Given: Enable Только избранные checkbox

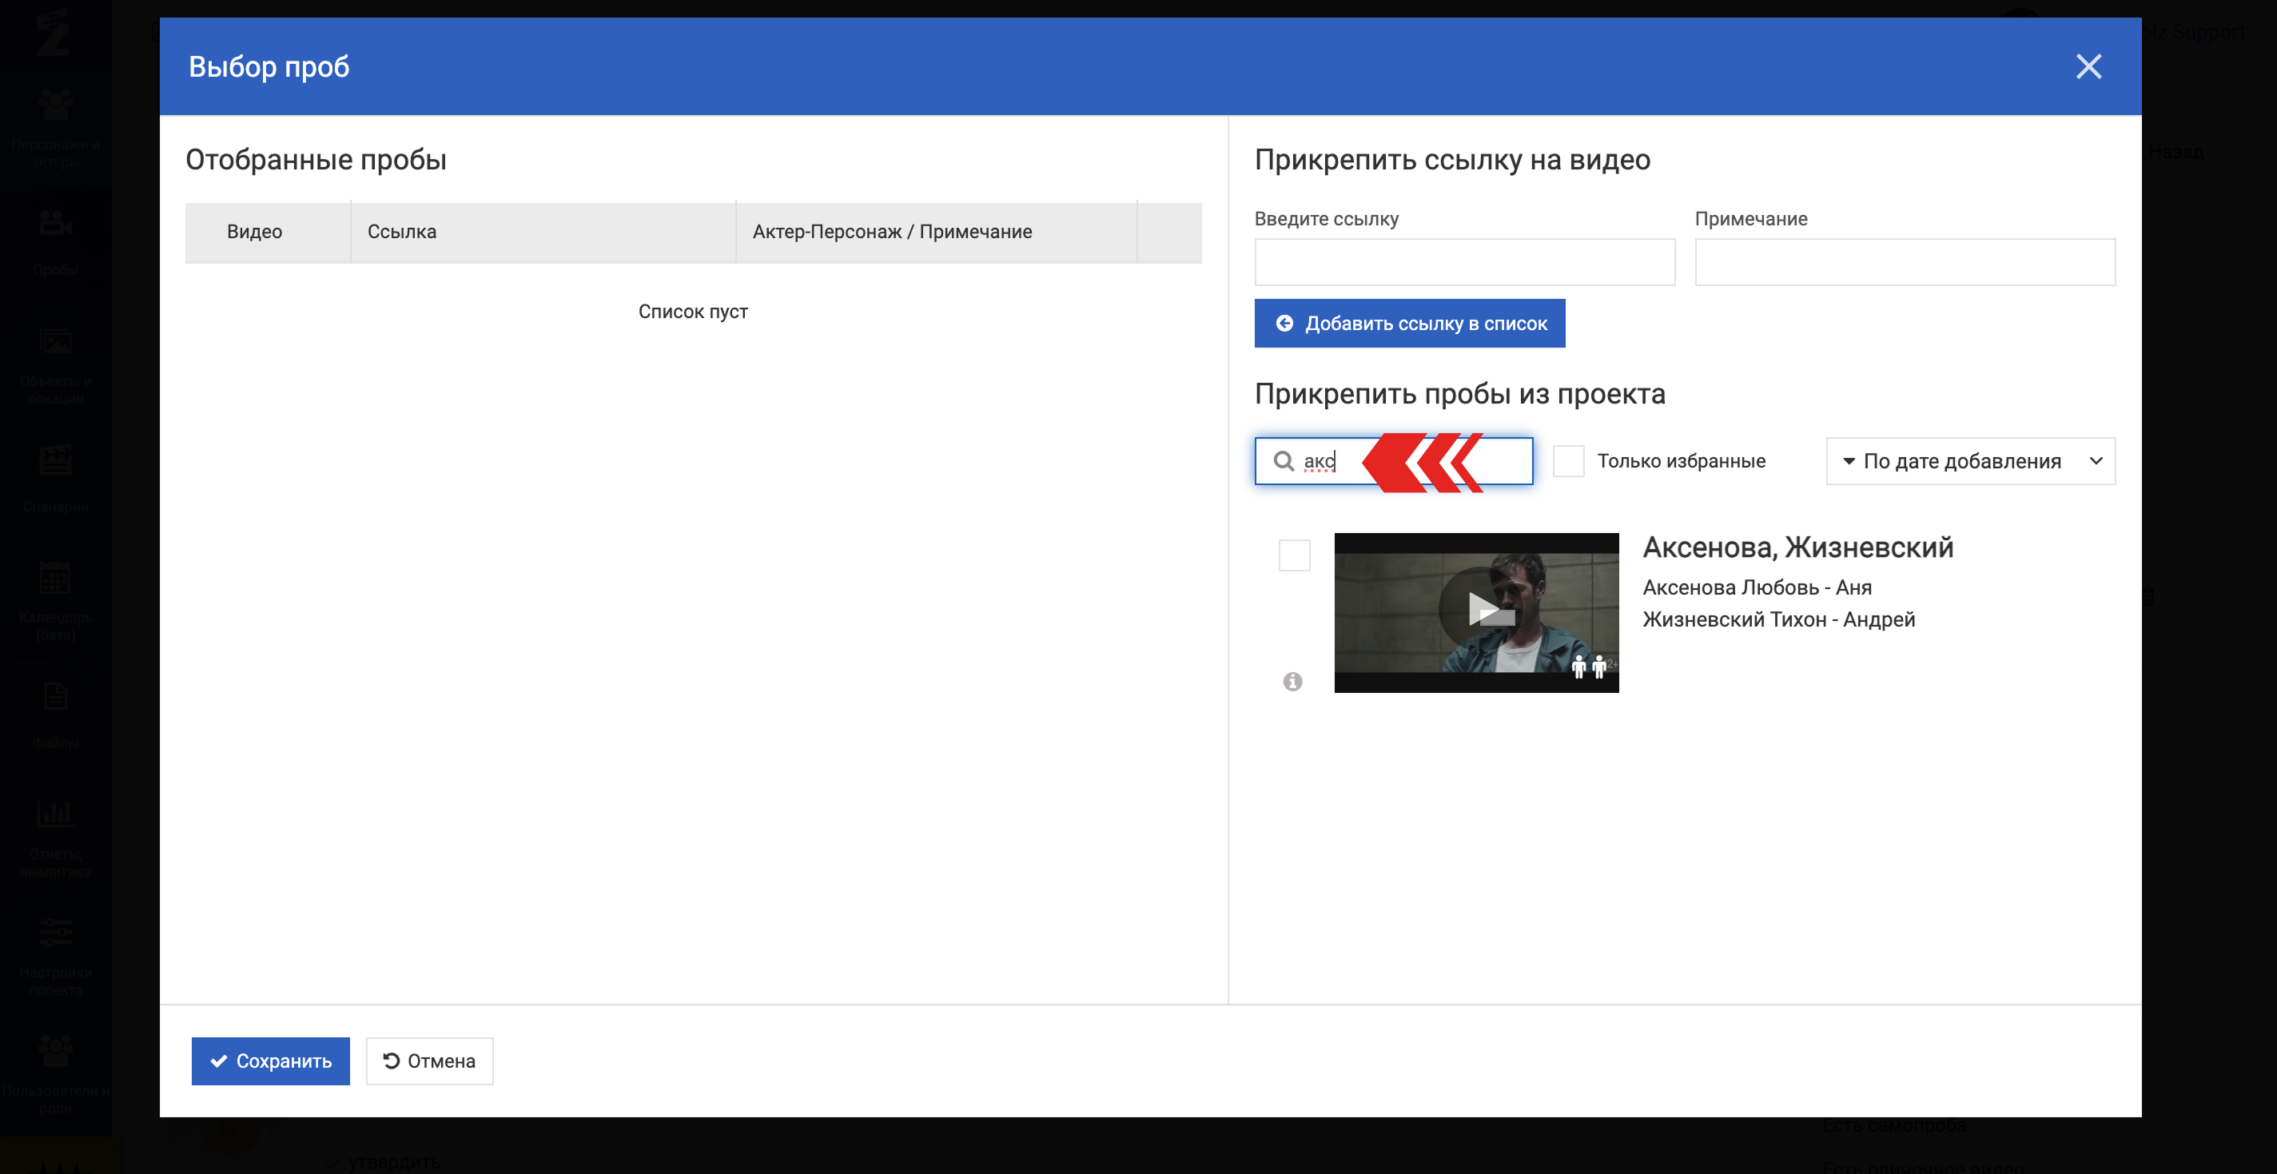Looking at the screenshot, I should tap(1568, 460).
